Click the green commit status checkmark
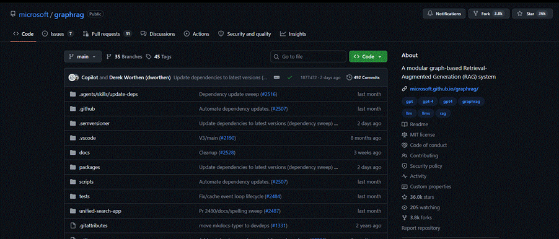The width and height of the screenshot is (559, 239). pos(289,77)
